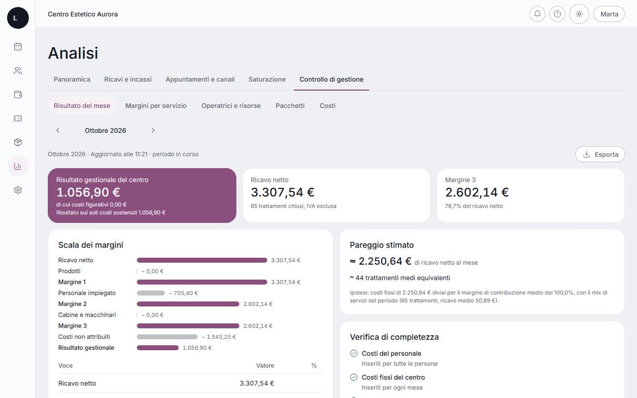Click the Prodotti row label
Screen dimensions: 637x398
coord(69,271)
